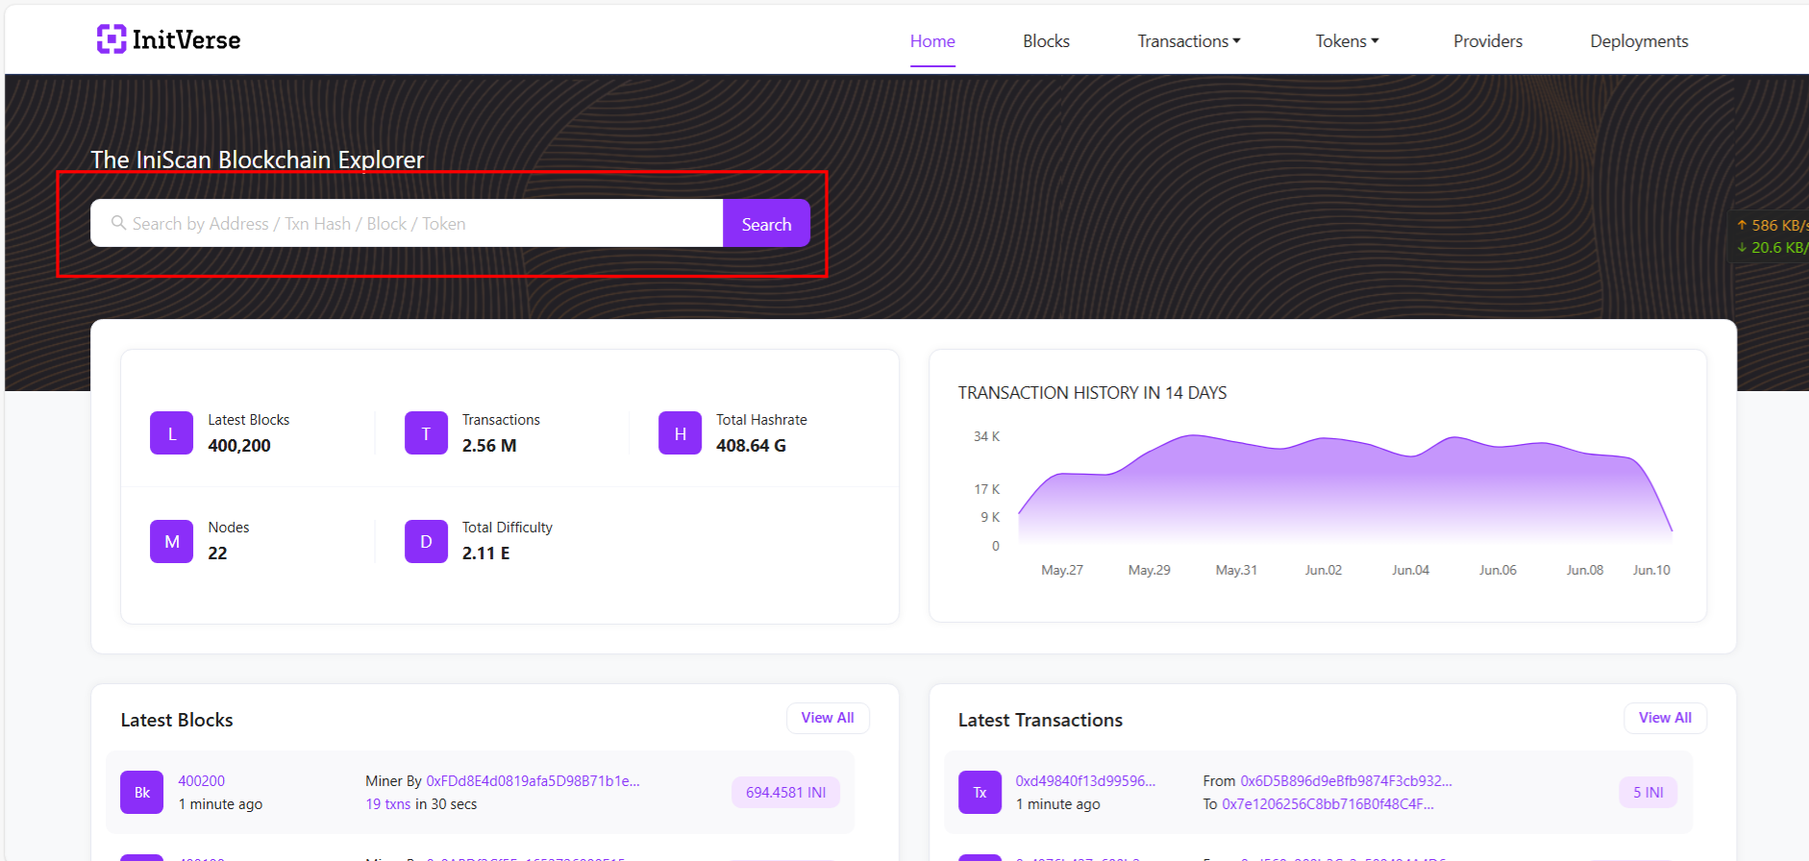1809x861 pixels.
Task: View All in Latest Blocks section
Action: (x=828, y=718)
